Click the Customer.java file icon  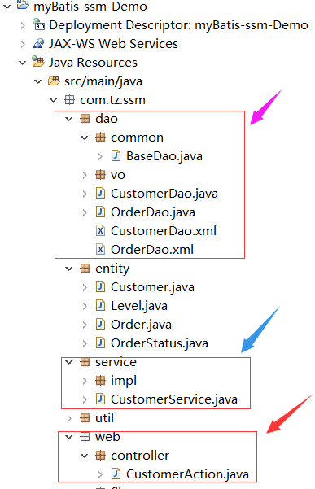100,286
